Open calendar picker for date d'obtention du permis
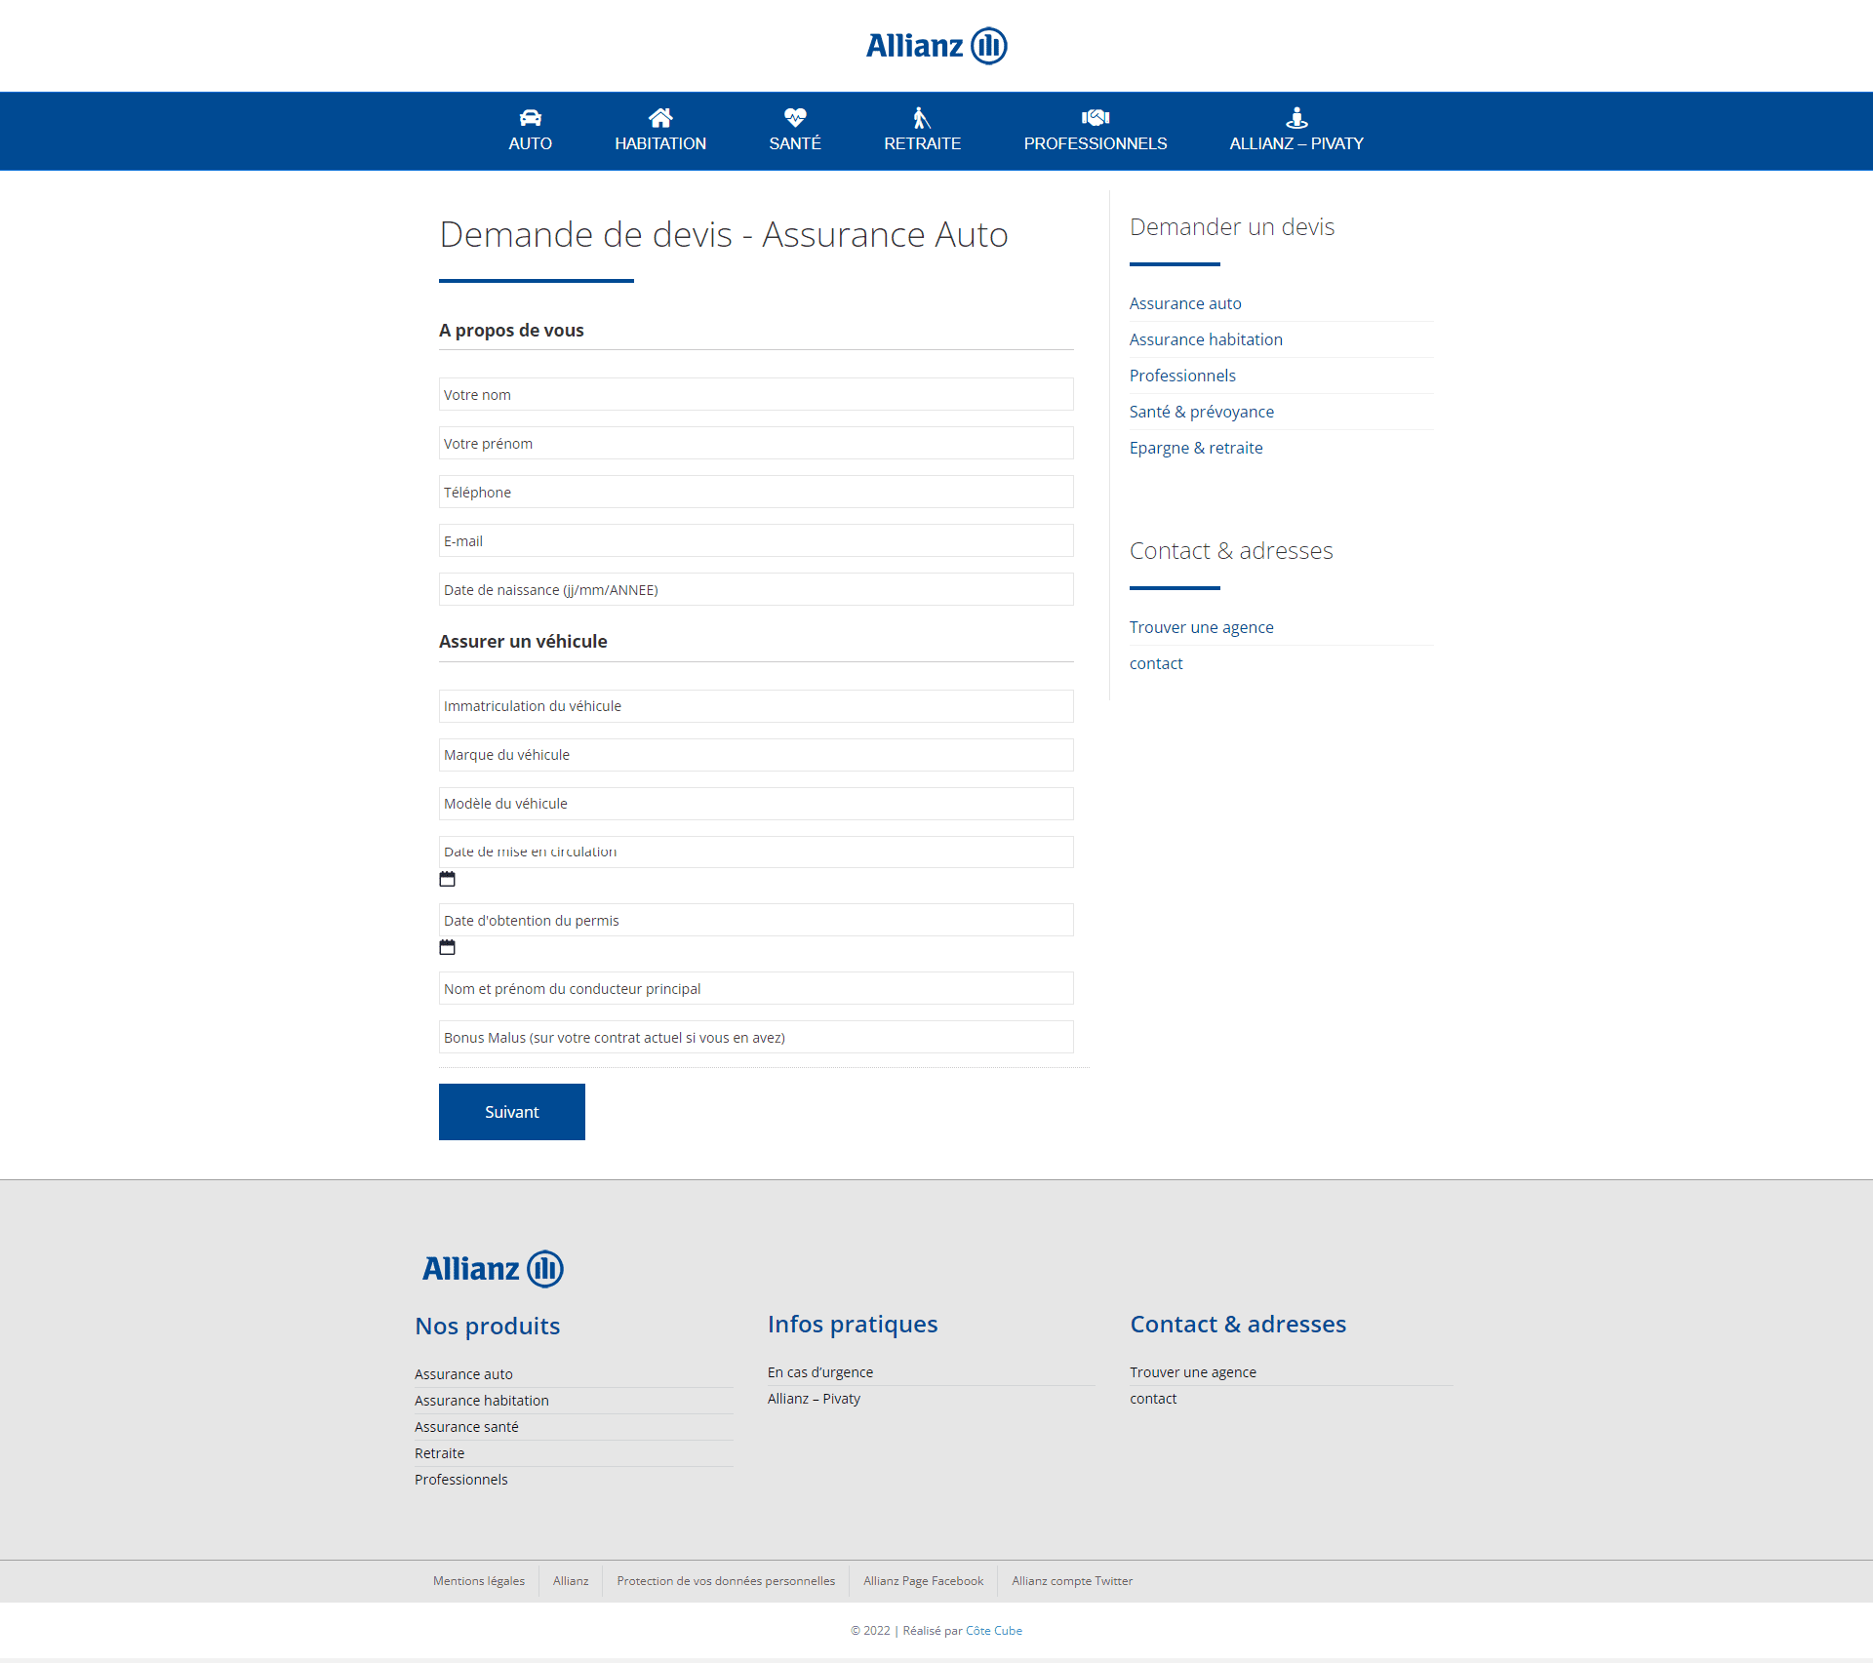This screenshot has width=1873, height=1665. coord(447,947)
